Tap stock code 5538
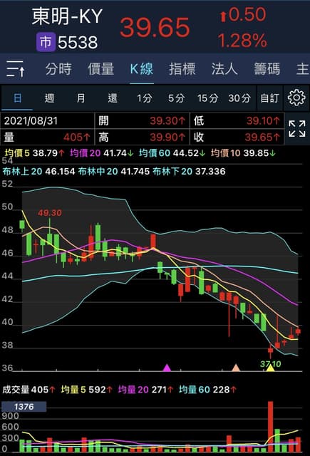 [78, 43]
